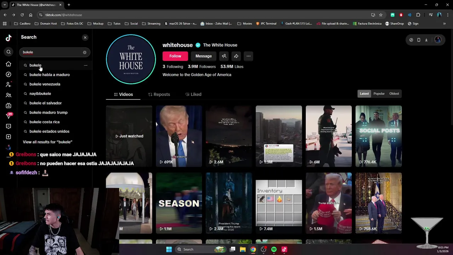Select the "bukele maduro trump" suggestion

(48, 113)
